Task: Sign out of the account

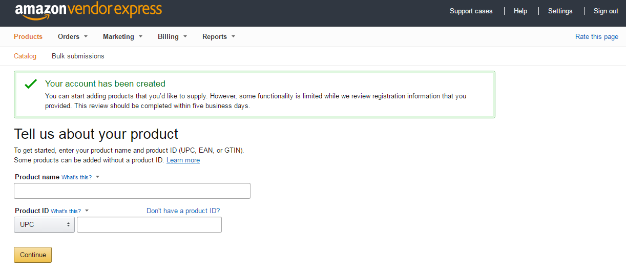Action: click(x=606, y=11)
